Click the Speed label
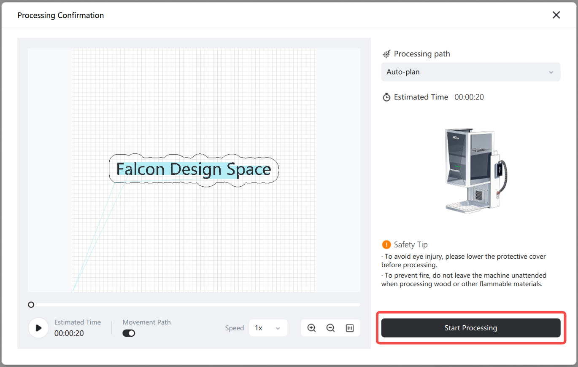 point(235,328)
